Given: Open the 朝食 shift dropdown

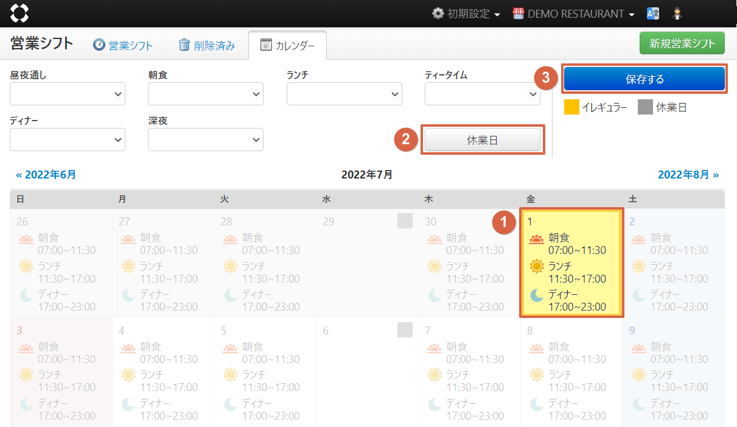Looking at the screenshot, I should [x=206, y=94].
